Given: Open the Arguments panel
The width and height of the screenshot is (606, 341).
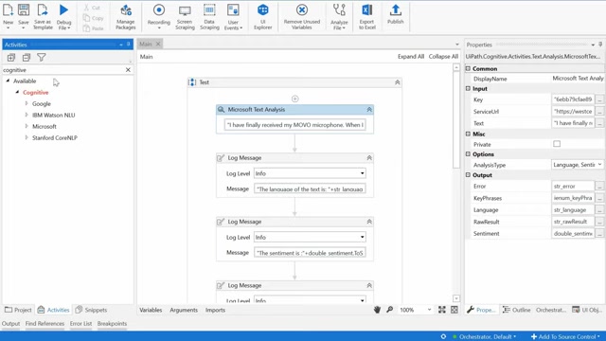Looking at the screenshot, I should pyautogui.click(x=184, y=310).
